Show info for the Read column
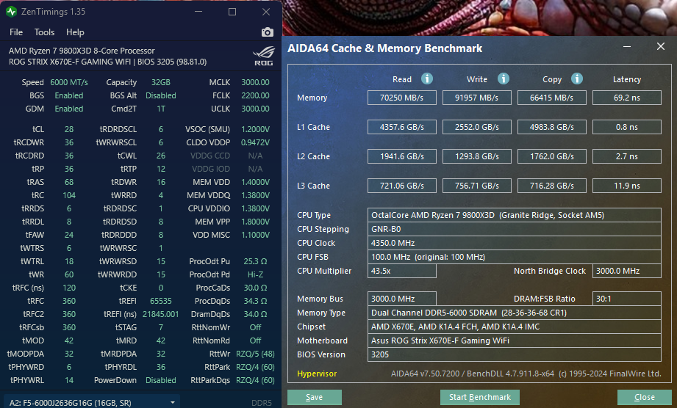This screenshot has height=408, width=677. click(427, 79)
